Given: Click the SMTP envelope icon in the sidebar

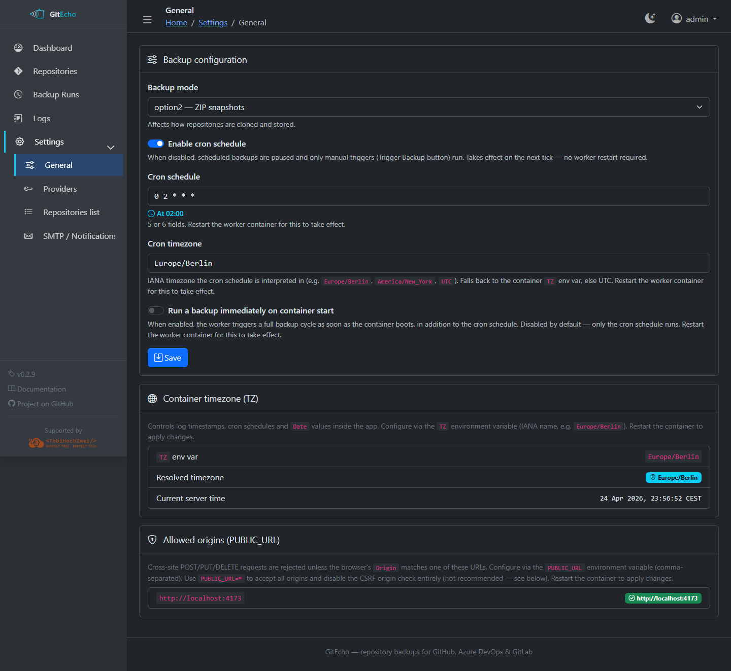Looking at the screenshot, I should click(x=28, y=236).
